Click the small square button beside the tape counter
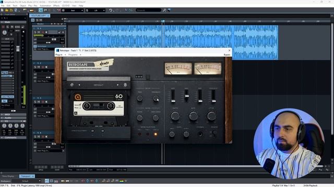 (148, 77)
